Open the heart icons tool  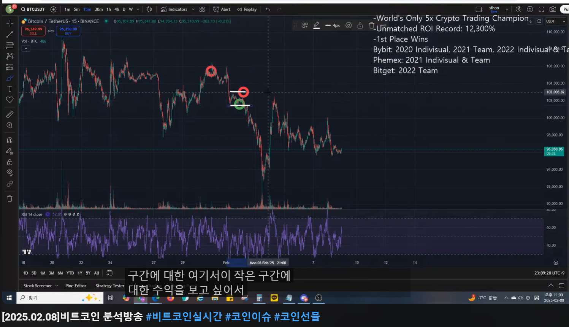pyautogui.click(x=10, y=100)
